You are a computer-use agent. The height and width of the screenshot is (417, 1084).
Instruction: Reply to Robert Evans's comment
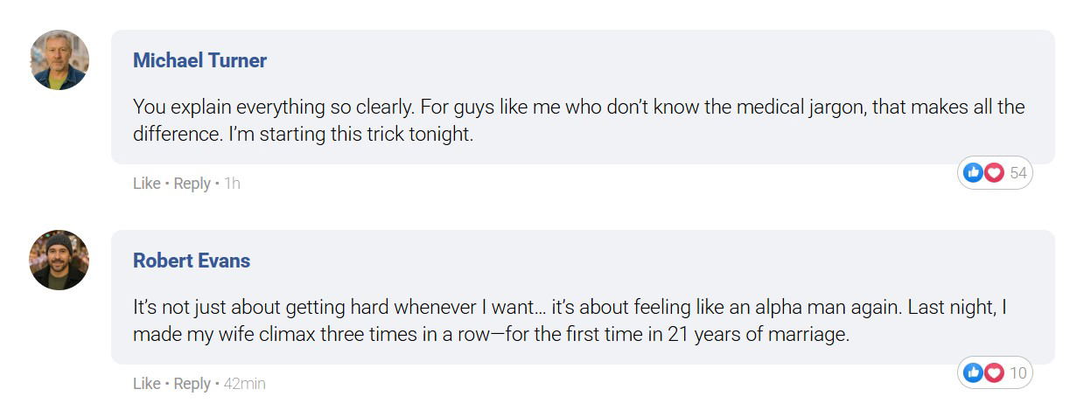coord(192,384)
